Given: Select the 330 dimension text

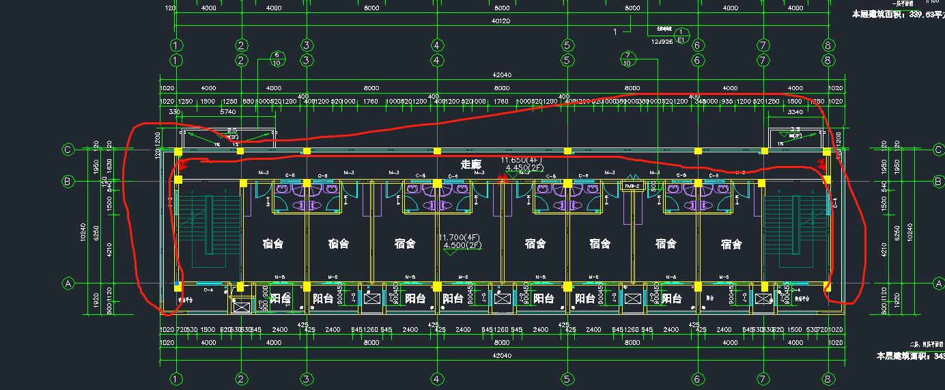Looking at the screenshot, I should tap(174, 111).
